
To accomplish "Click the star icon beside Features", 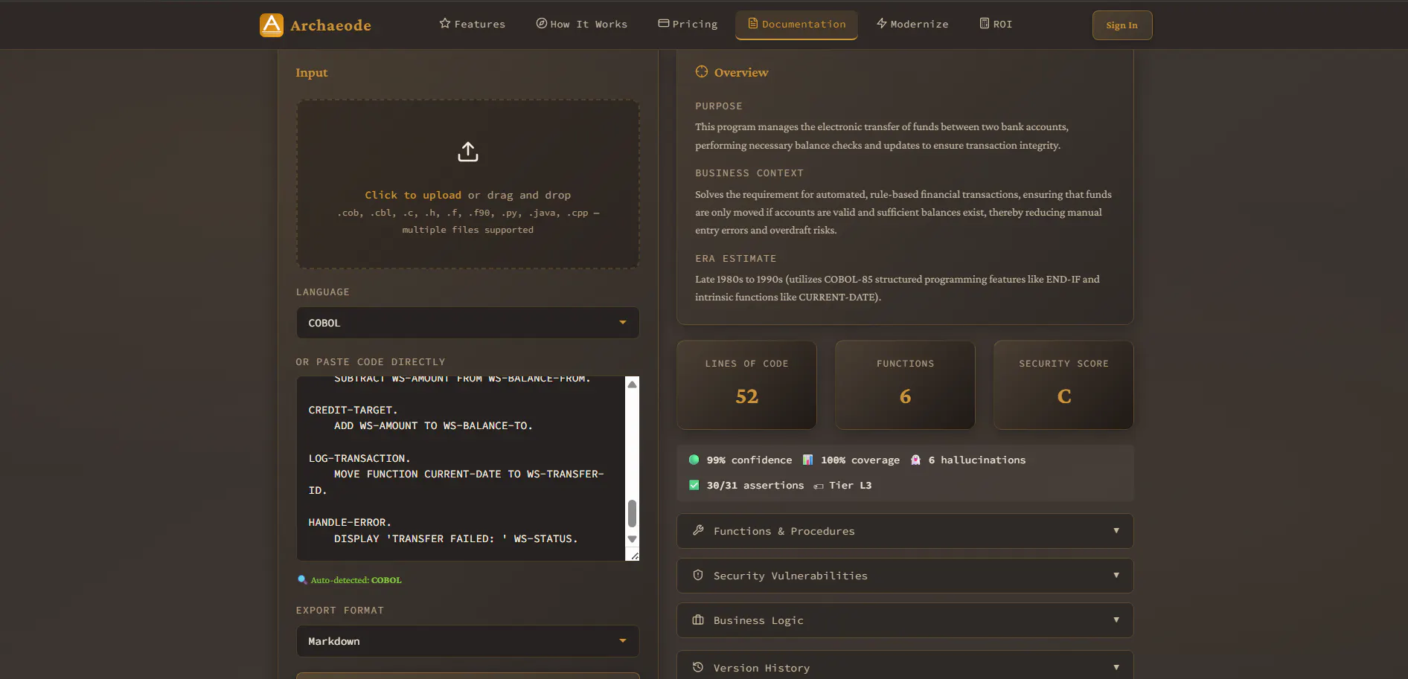I will click(x=445, y=24).
